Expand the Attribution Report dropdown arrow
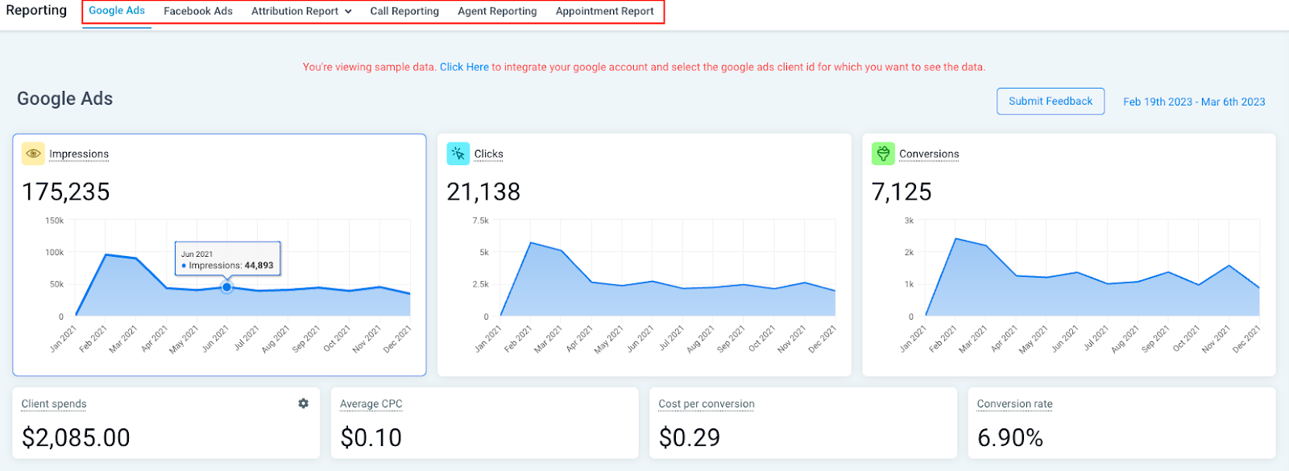Screen dimensions: 1289x471 pyautogui.click(x=348, y=11)
